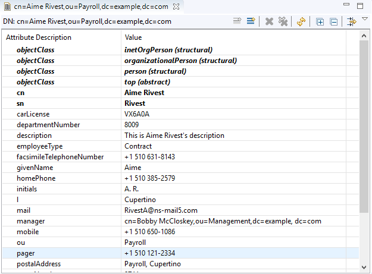Sort by the Attribute Description column header
The width and height of the screenshot is (372, 274).
[60, 37]
